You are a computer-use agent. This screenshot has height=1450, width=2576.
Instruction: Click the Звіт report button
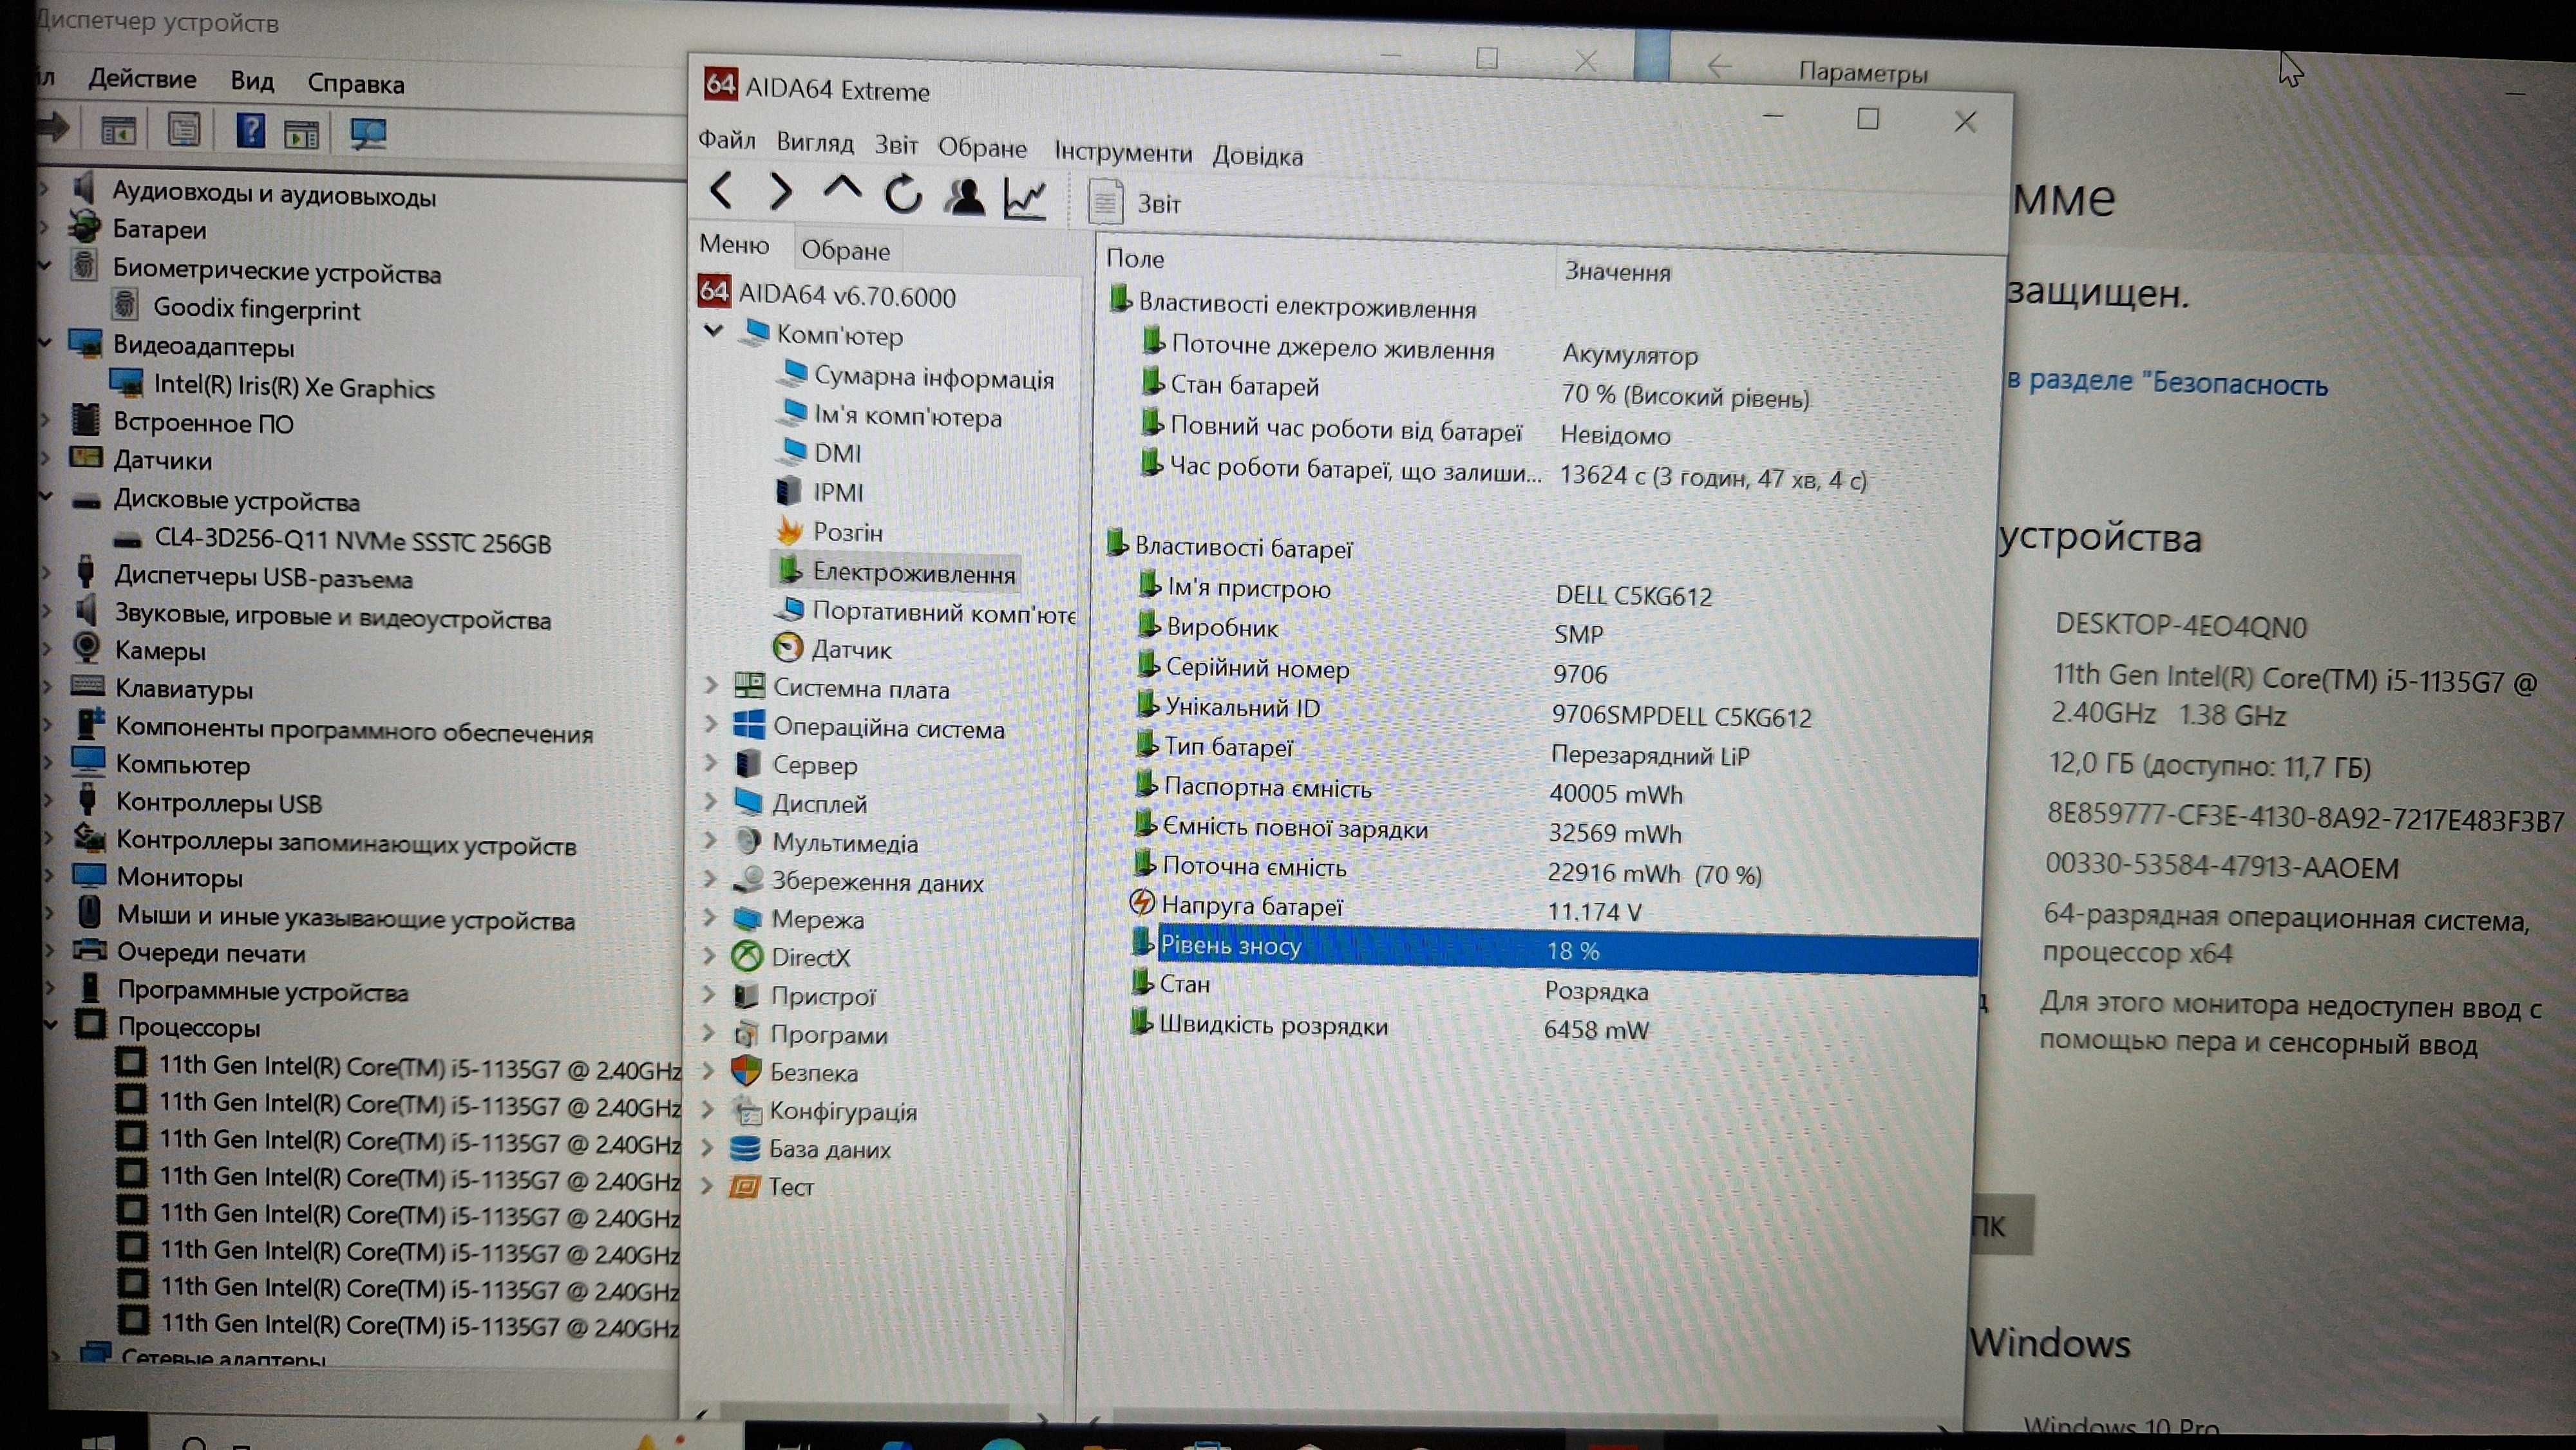[1135, 203]
